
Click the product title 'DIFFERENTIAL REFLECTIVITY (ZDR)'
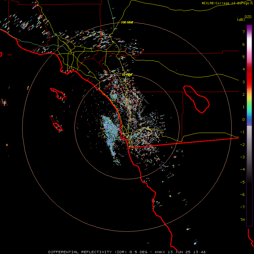click(x=88, y=252)
